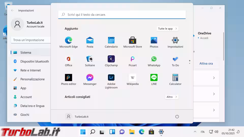Select Sistema in Settings sidebar
Viewport: 244px width, 137px height.
pyautogui.click(x=31, y=53)
